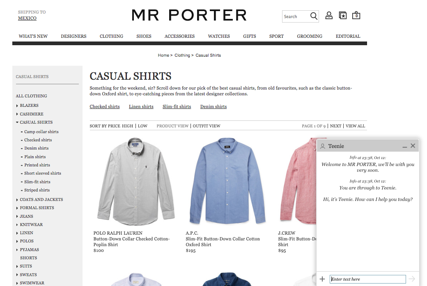Image resolution: width=427 pixels, height=286 pixels.
Task: Collapse the Casual Shirts category
Action: [17, 122]
